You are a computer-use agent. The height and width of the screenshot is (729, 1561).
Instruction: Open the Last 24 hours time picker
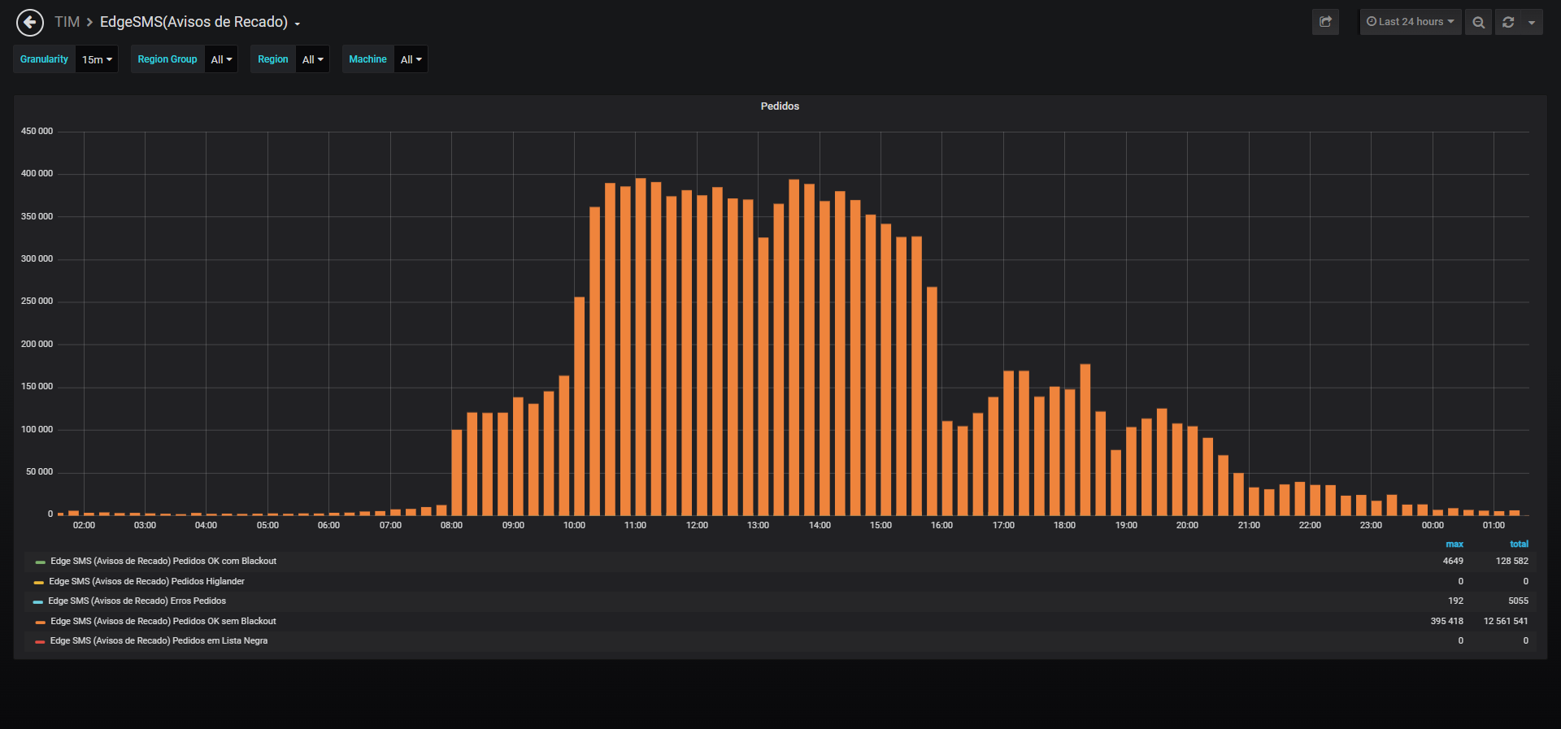(1411, 22)
